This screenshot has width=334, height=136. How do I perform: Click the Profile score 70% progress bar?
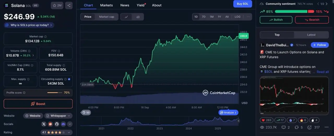(x=54, y=93)
